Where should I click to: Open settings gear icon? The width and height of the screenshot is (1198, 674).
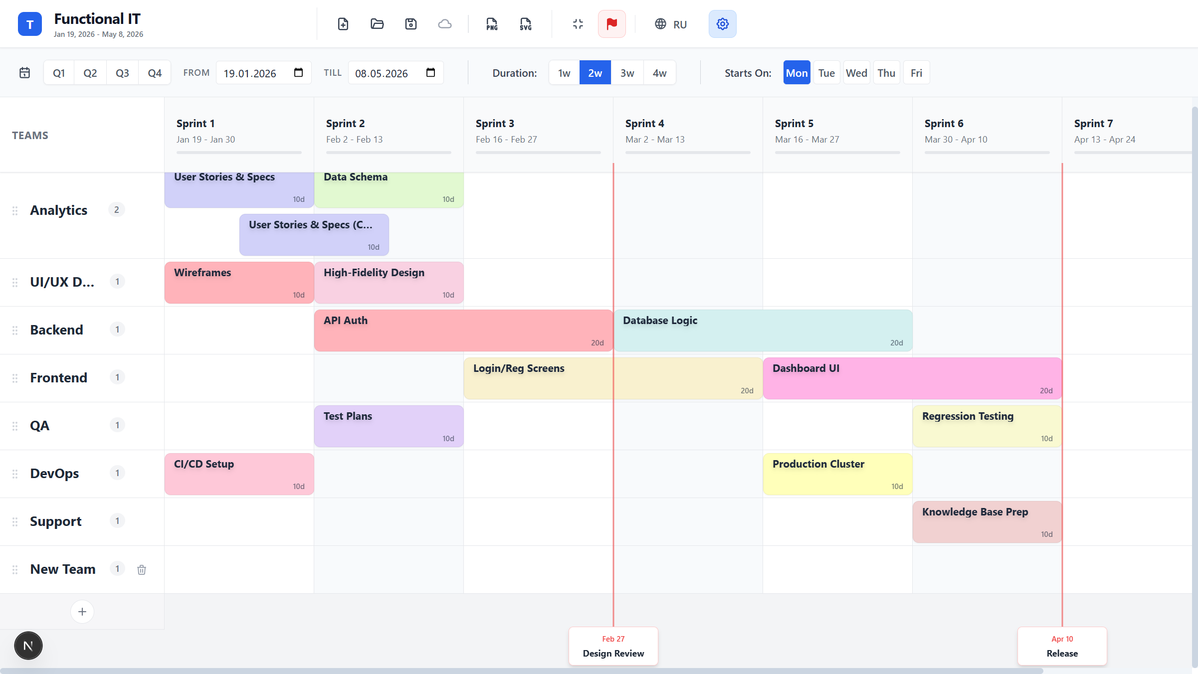click(x=722, y=24)
